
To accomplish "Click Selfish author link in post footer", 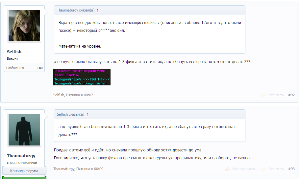I will (59, 95).
